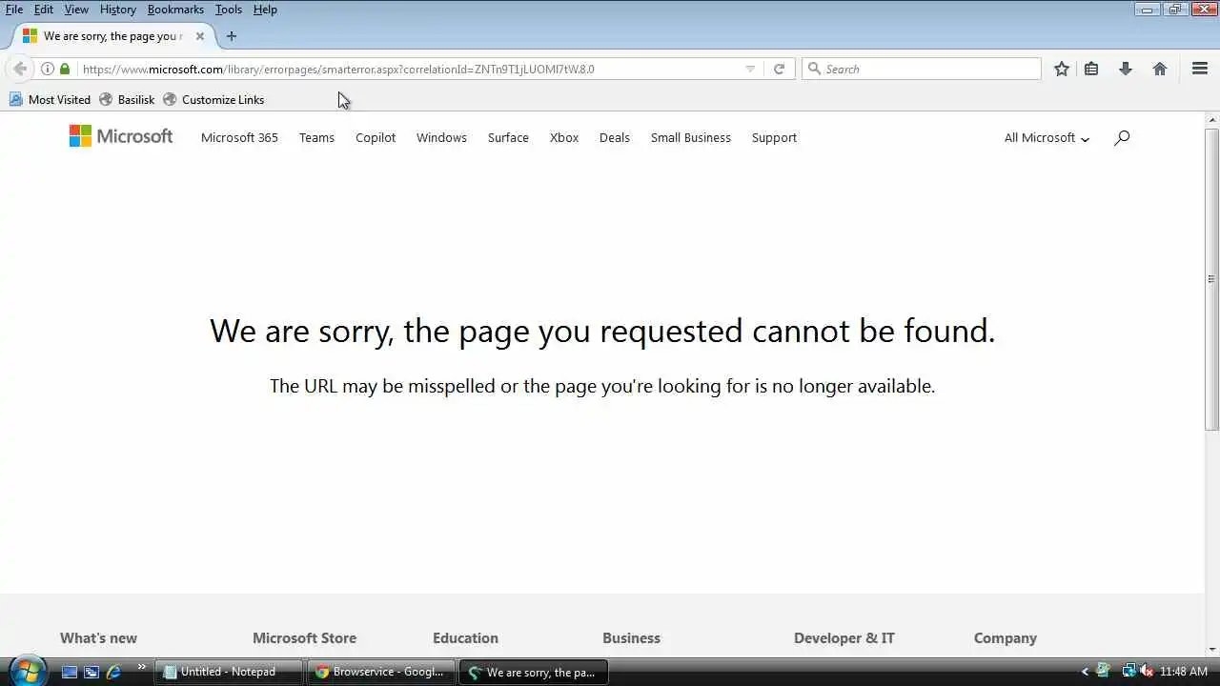The width and height of the screenshot is (1220, 686).
Task: Reload the page with the refresh icon
Action: click(779, 69)
